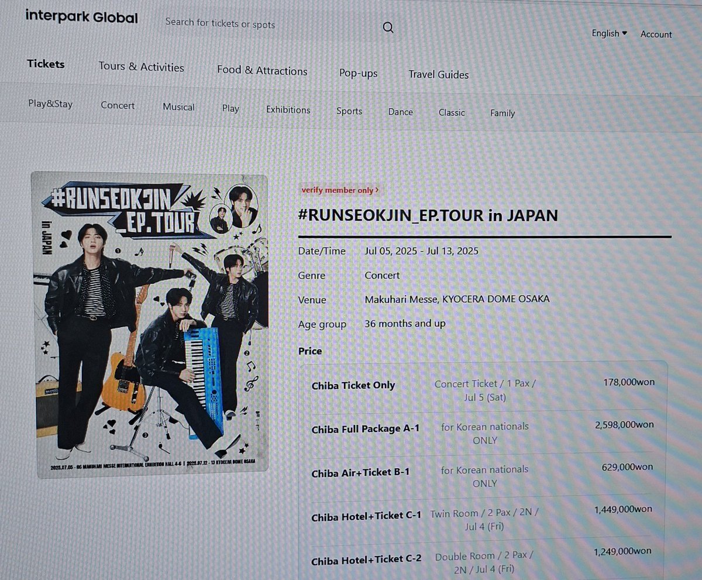Select the Tickets tab
Image resolution: width=702 pixels, height=580 pixels.
[x=46, y=64]
